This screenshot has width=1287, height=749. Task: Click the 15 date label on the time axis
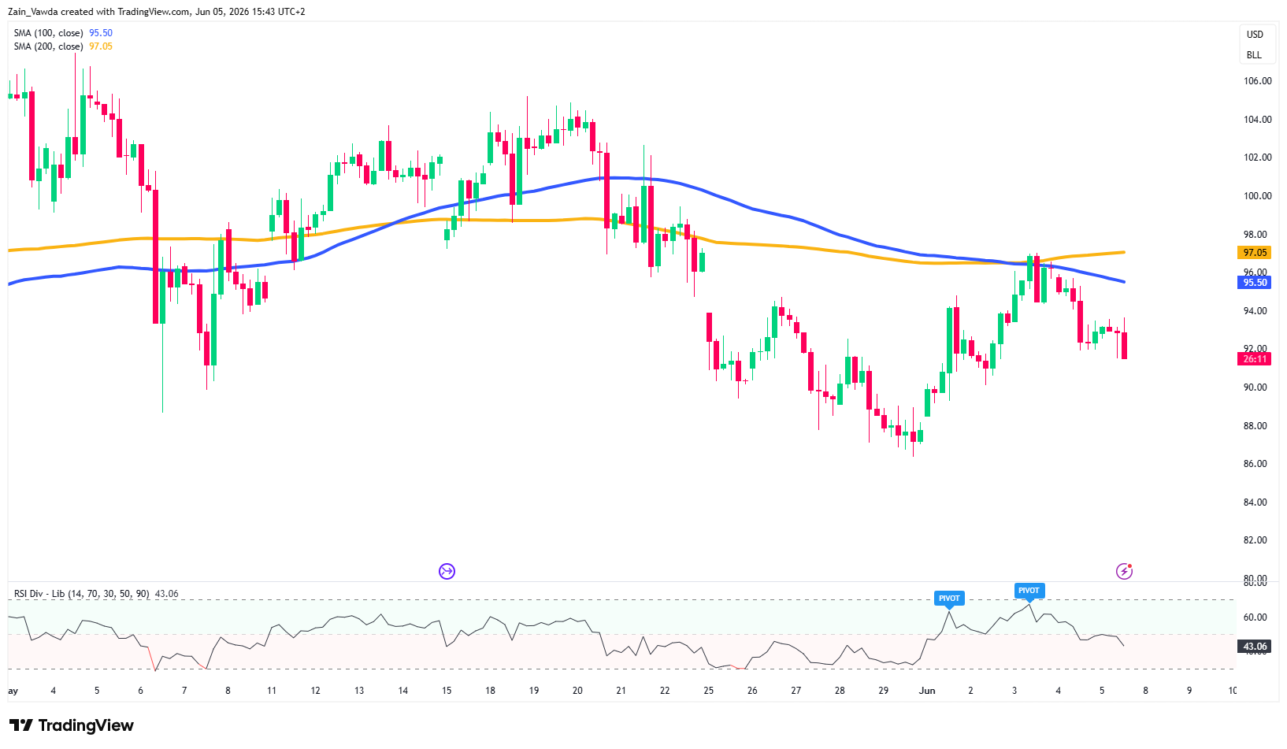(447, 691)
